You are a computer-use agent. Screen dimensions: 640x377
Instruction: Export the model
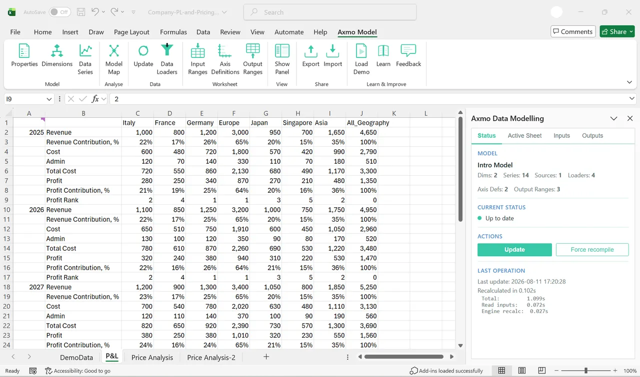pyautogui.click(x=310, y=55)
